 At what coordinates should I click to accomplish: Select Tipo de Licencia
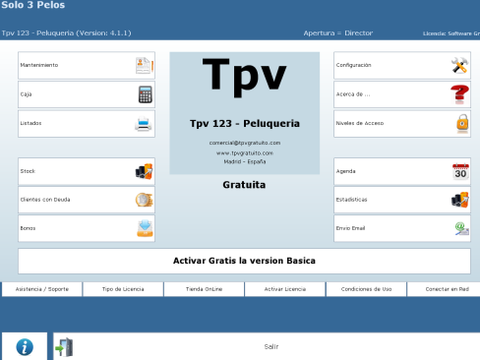123,289
